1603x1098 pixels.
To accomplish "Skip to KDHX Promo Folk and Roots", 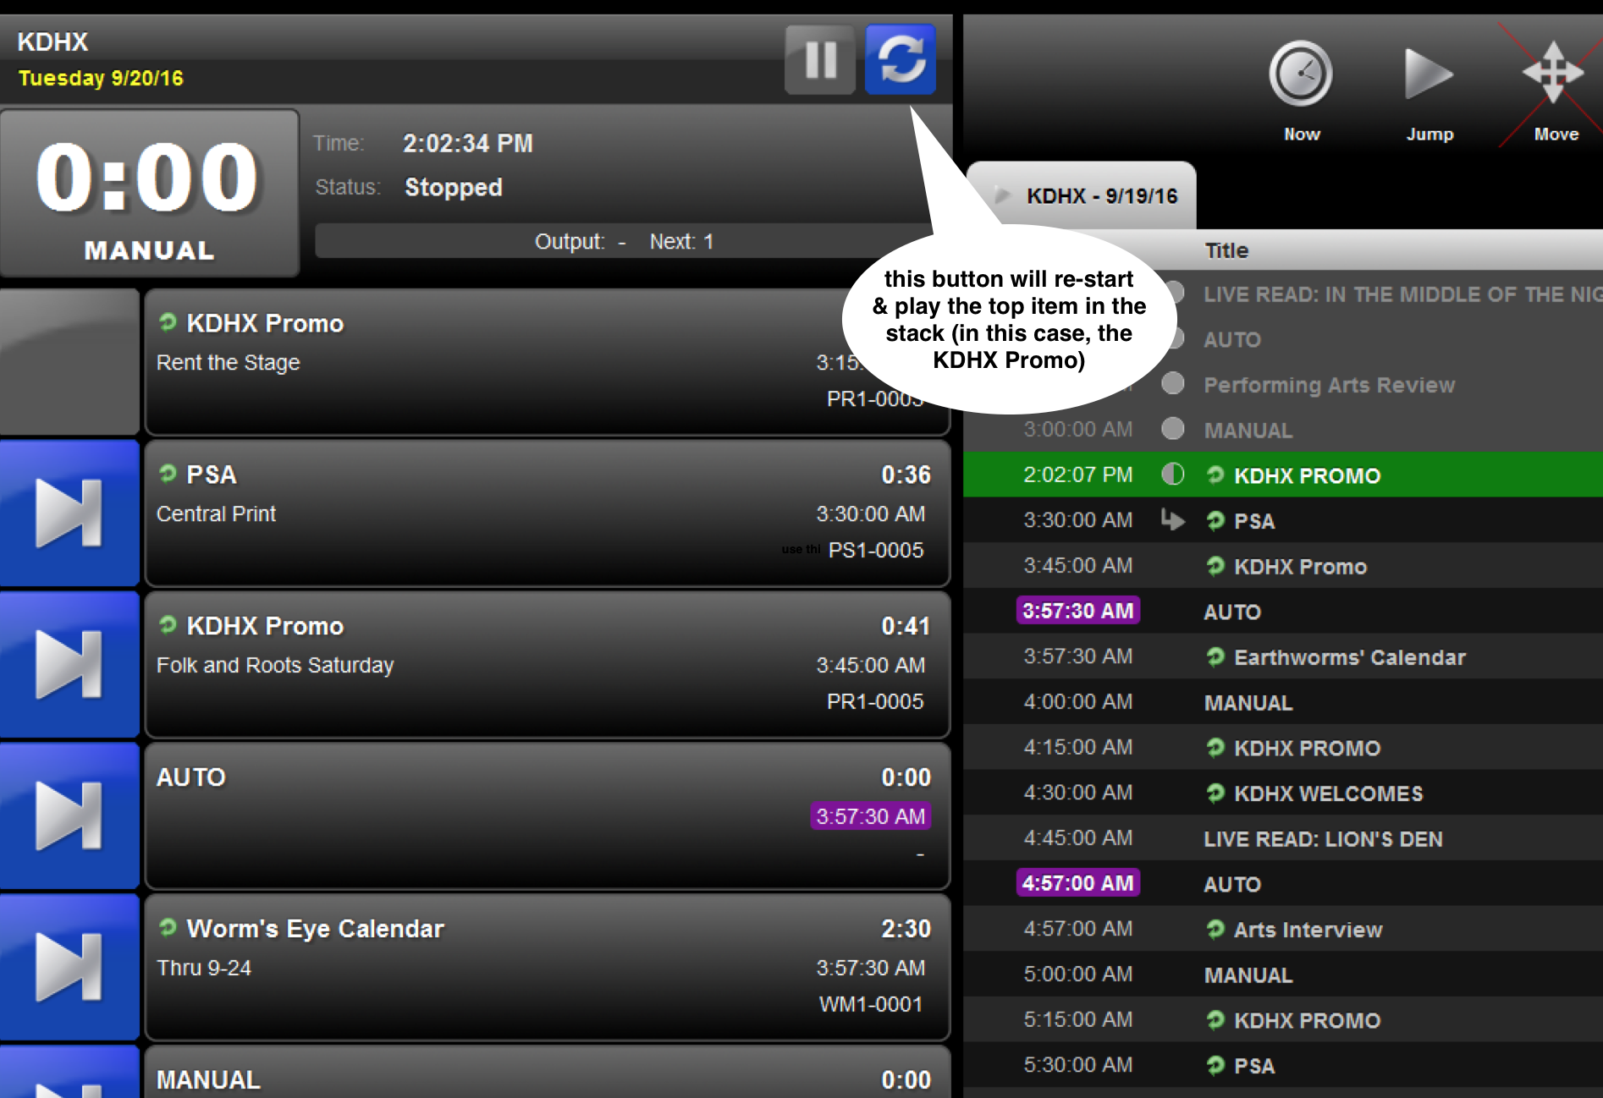I will [x=69, y=665].
